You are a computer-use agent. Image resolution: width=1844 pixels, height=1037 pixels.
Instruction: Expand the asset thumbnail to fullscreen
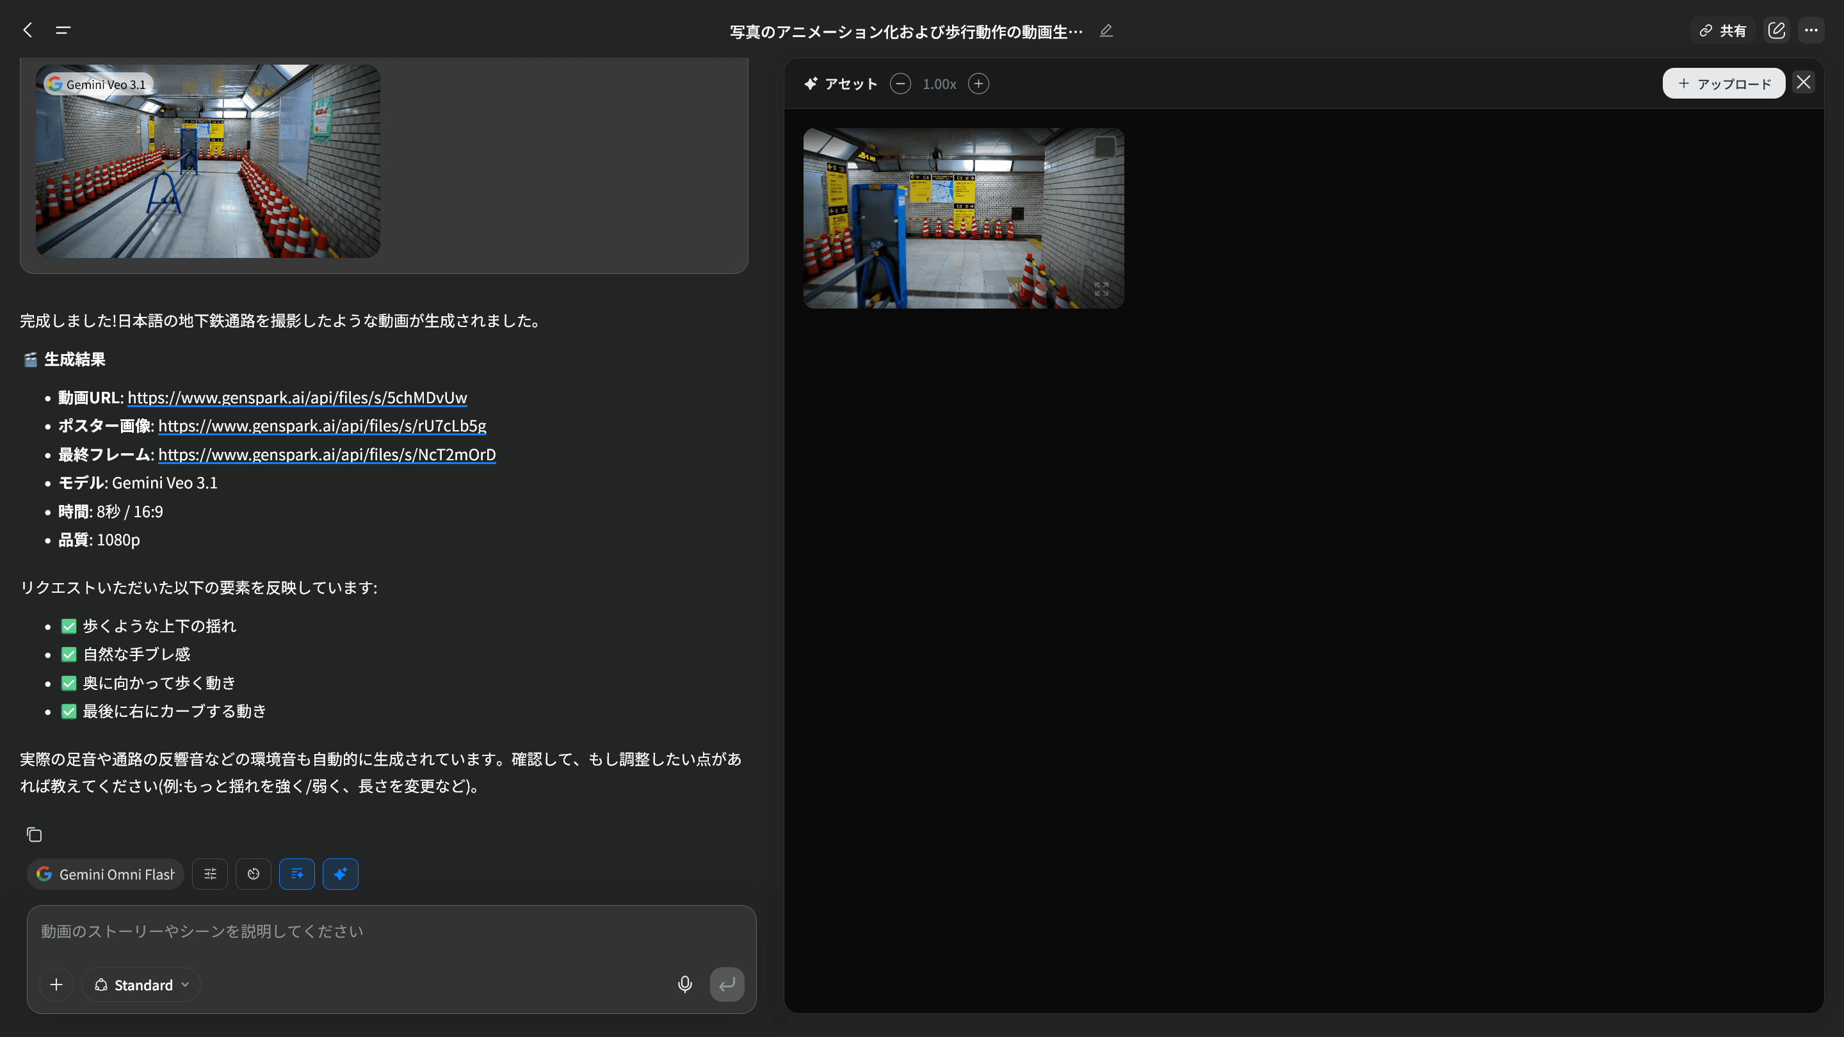coord(1102,289)
